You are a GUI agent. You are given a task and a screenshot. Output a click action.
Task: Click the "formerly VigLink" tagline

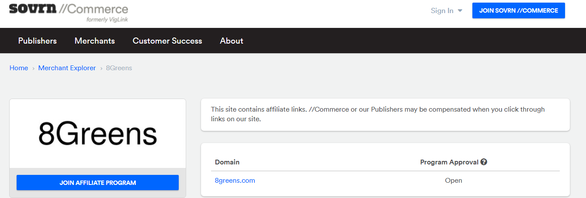107,20
